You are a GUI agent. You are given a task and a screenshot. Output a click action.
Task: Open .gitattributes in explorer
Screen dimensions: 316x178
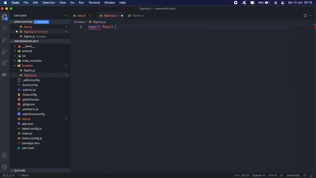pos(31,99)
